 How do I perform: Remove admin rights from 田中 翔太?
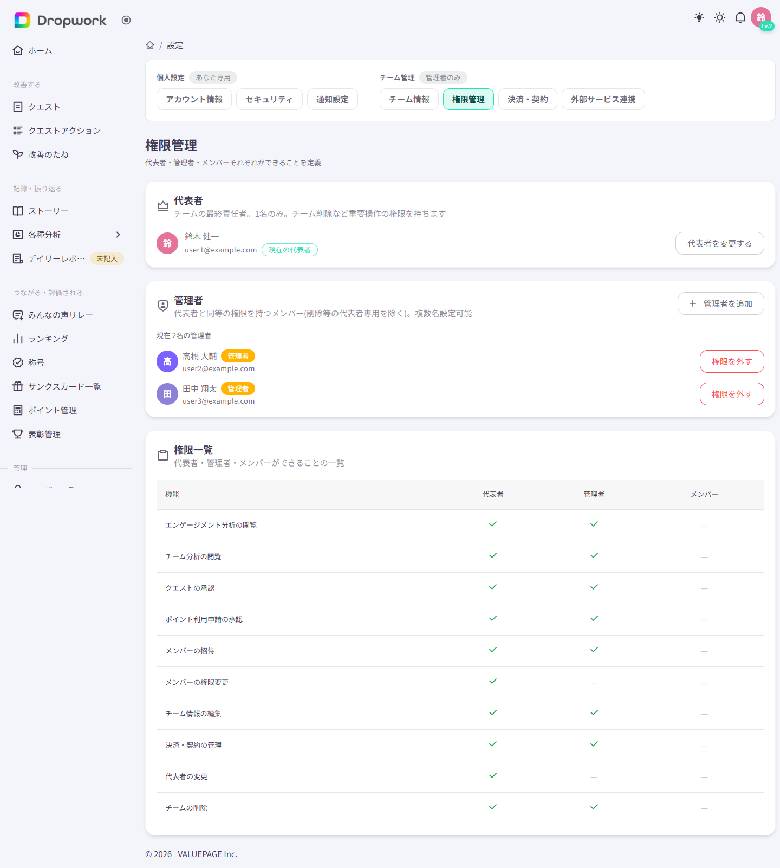(x=732, y=394)
